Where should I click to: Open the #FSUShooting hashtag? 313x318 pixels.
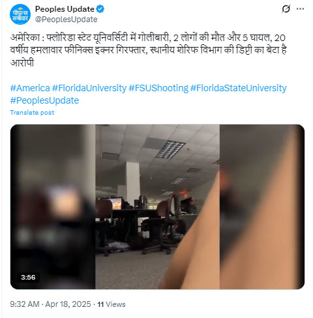(x=158, y=88)
